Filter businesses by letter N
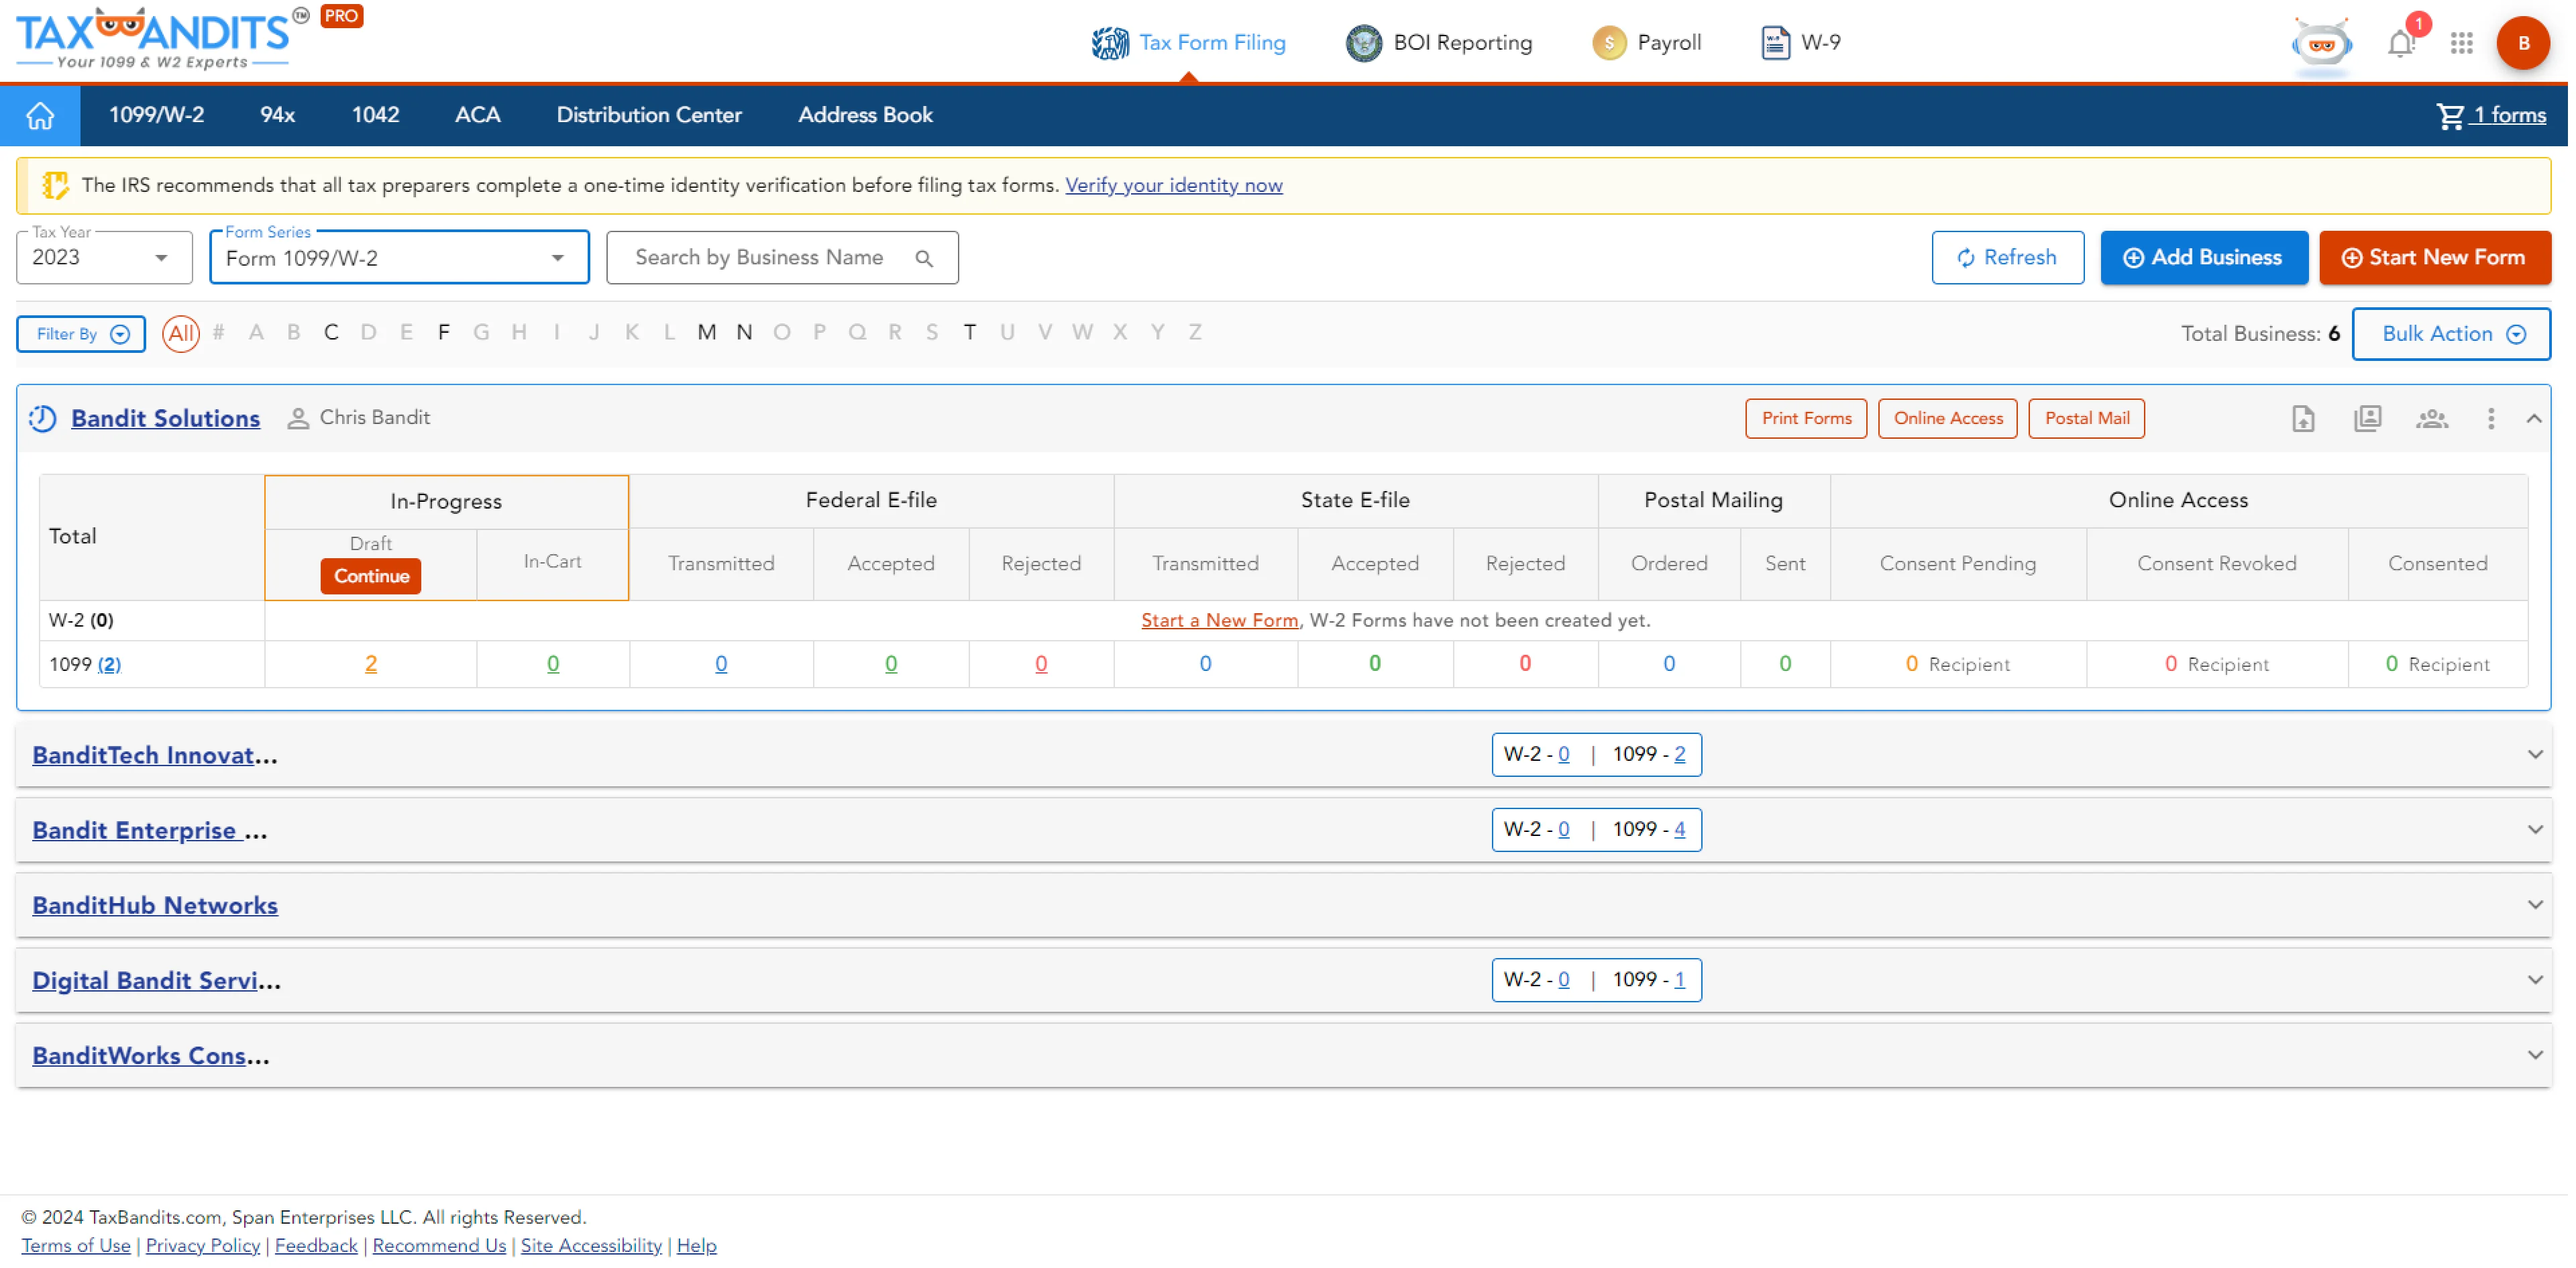 [x=744, y=333]
